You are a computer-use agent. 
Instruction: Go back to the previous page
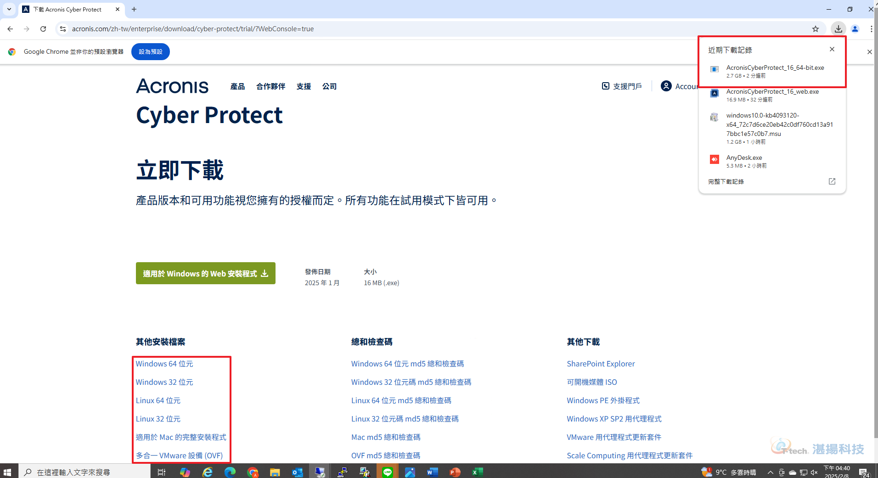tap(10, 29)
